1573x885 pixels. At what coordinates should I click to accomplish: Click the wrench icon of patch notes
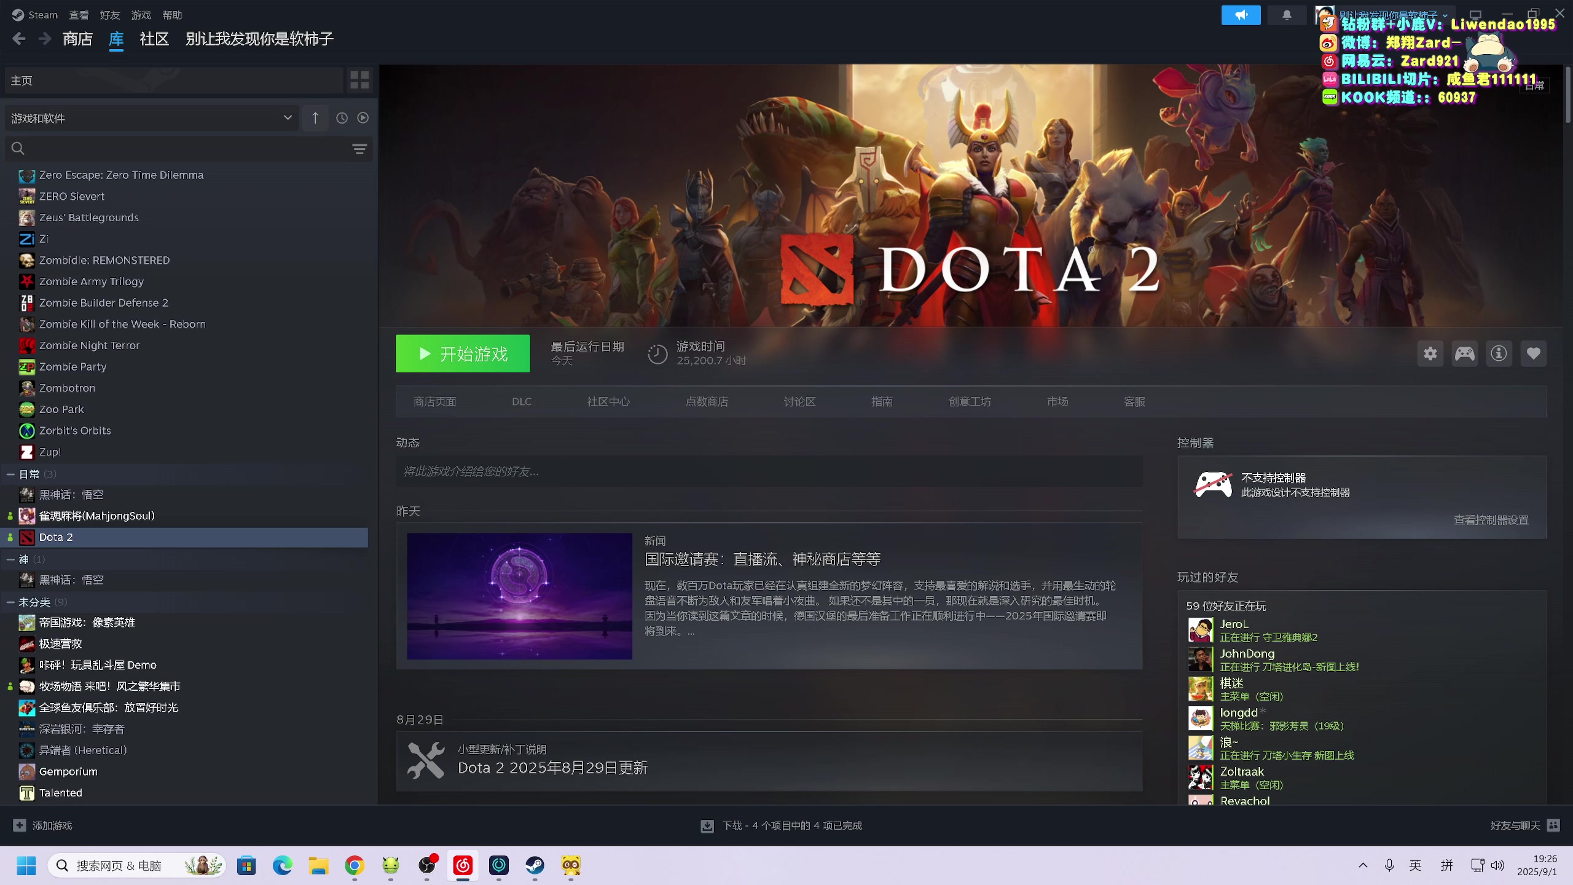click(426, 761)
